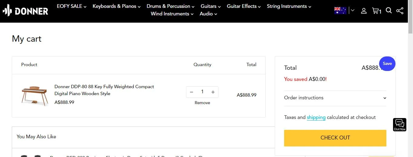Image resolution: width=413 pixels, height=157 pixels.
Task: Click the blue Save badge
Action: (x=387, y=63)
